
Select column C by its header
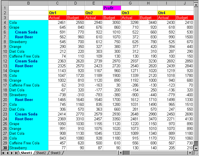coord(57,3)
